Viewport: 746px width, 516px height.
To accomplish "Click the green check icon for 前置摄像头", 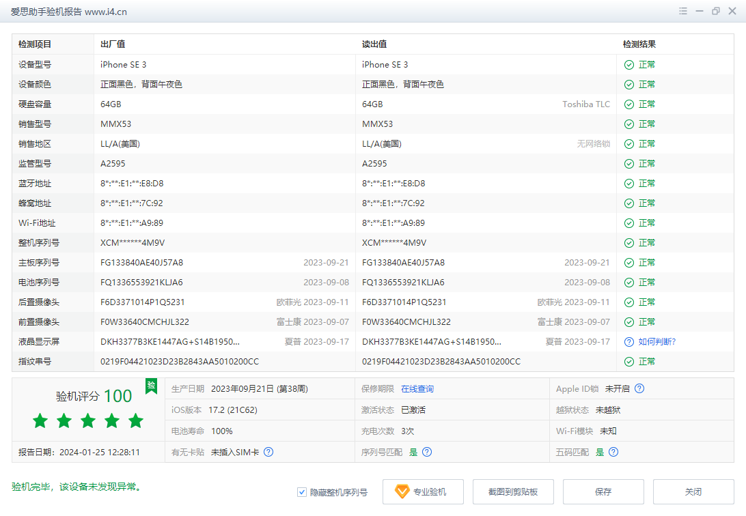I will [629, 322].
